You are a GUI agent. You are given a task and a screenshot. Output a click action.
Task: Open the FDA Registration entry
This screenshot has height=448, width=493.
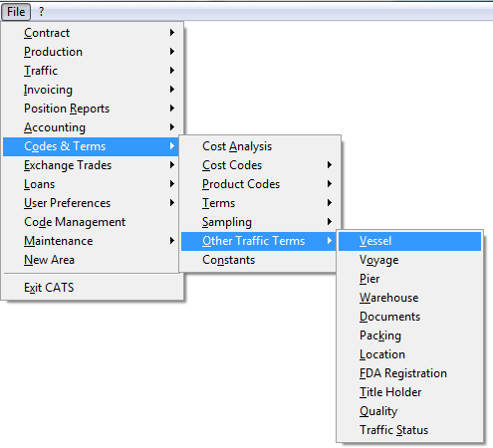tap(409, 373)
